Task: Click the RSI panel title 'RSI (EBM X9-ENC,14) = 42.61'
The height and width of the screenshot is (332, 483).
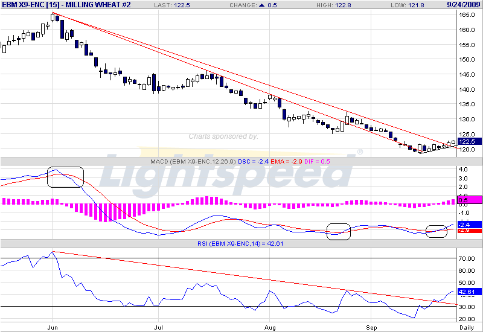Action: [240, 244]
